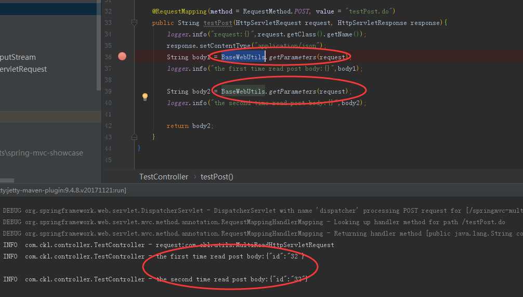523x297 pixels.
Task: Select the 'putStream' item in the left panel
Action: [18, 57]
